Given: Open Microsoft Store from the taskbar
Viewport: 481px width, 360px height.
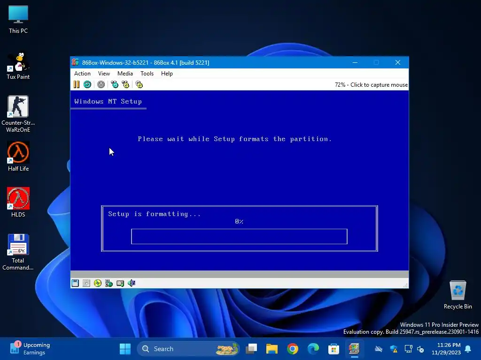Looking at the screenshot, I should click(x=334, y=349).
